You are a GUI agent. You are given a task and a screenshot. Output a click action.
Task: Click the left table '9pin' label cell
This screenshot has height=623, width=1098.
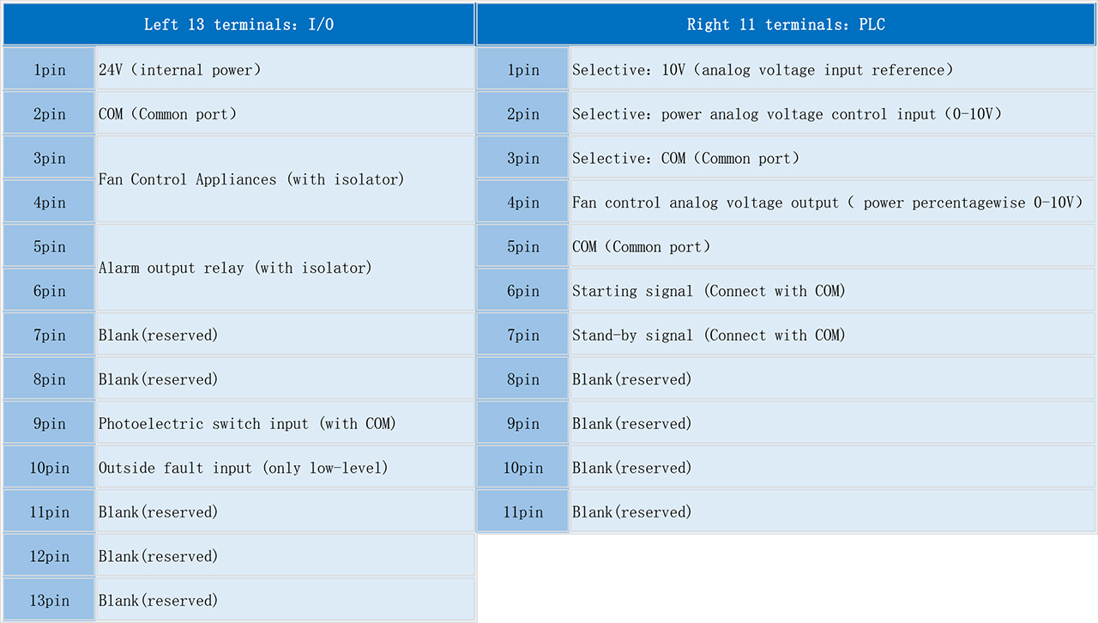coord(49,423)
